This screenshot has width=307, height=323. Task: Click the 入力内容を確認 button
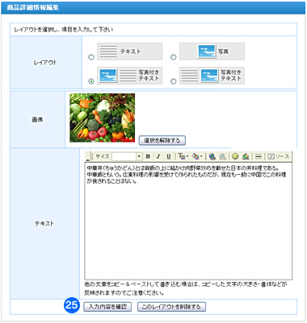click(107, 307)
